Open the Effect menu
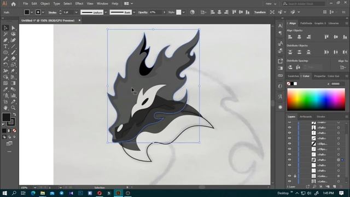Image resolution: width=350 pixels, height=197 pixels. [79, 4]
